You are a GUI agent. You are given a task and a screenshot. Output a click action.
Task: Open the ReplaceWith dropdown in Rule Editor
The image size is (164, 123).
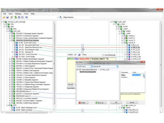pyautogui.click(x=117, y=67)
